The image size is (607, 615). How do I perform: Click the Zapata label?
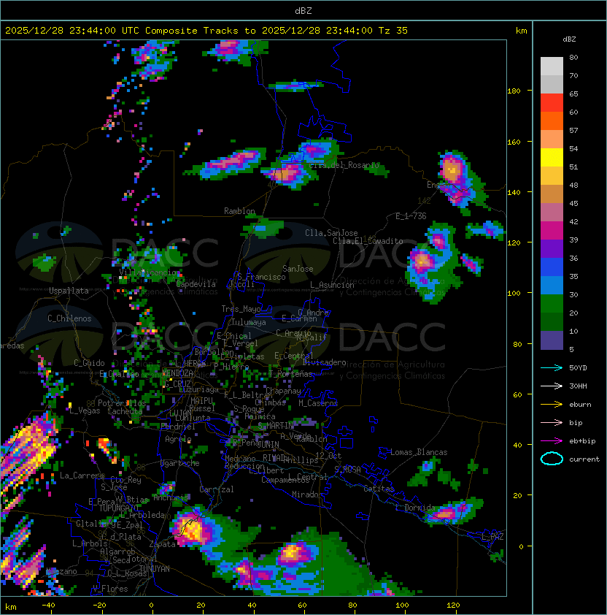point(162,544)
